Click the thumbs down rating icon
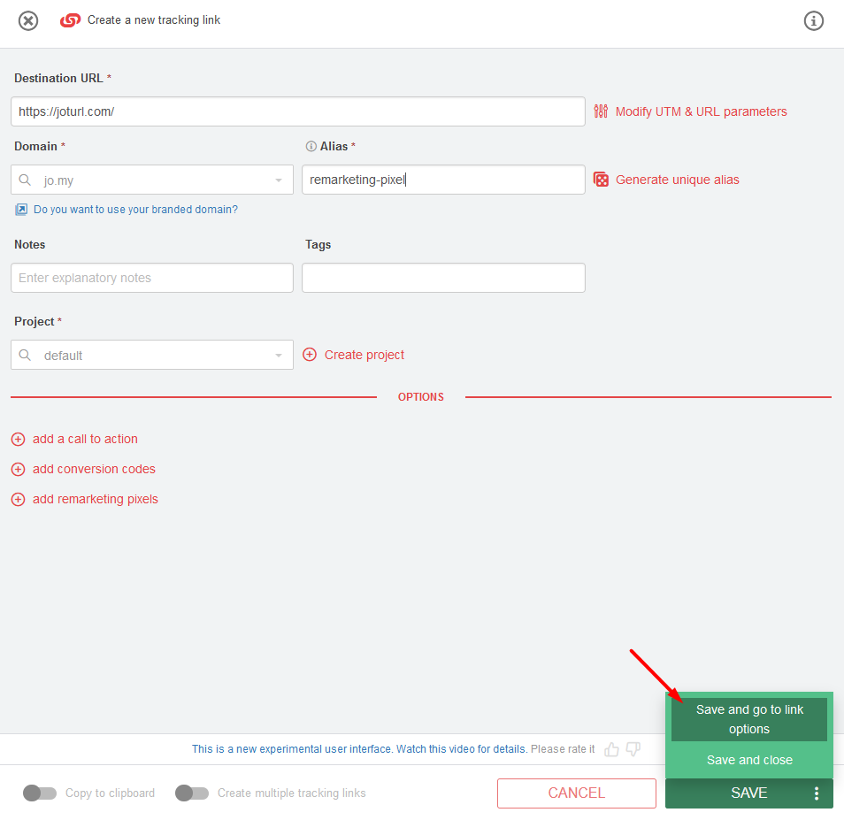This screenshot has width=844, height=820. pyautogui.click(x=633, y=749)
